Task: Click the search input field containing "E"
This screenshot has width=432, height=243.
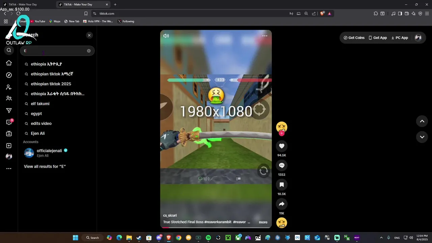Action: coord(57,51)
